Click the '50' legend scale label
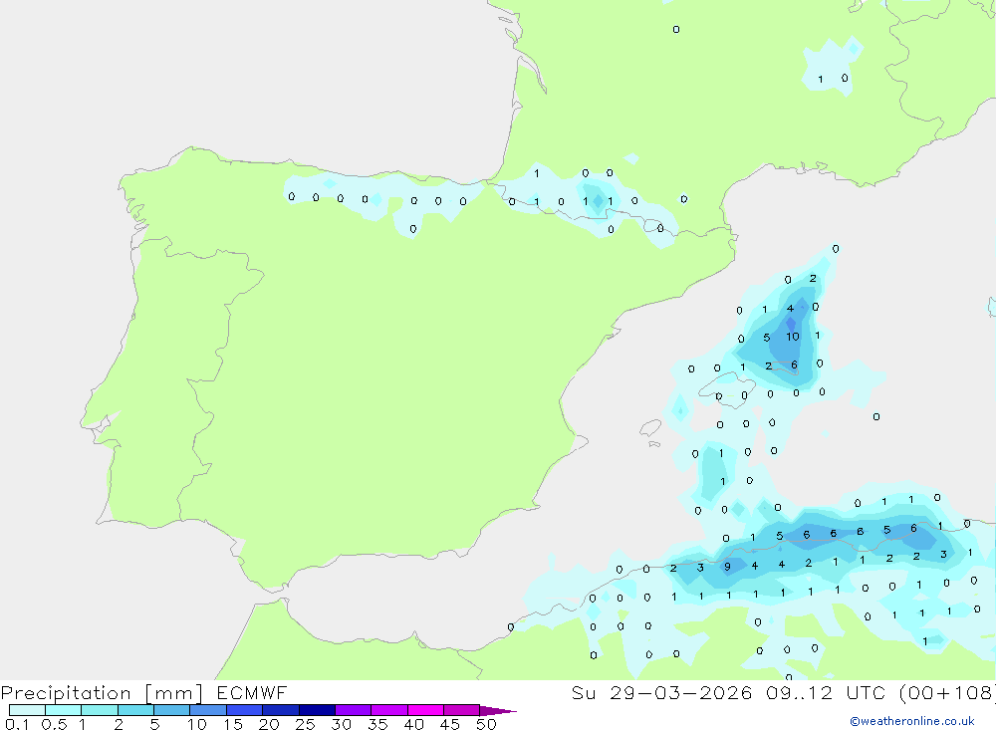The width and height of the screenshot is (996, 730). click(486, 724)
